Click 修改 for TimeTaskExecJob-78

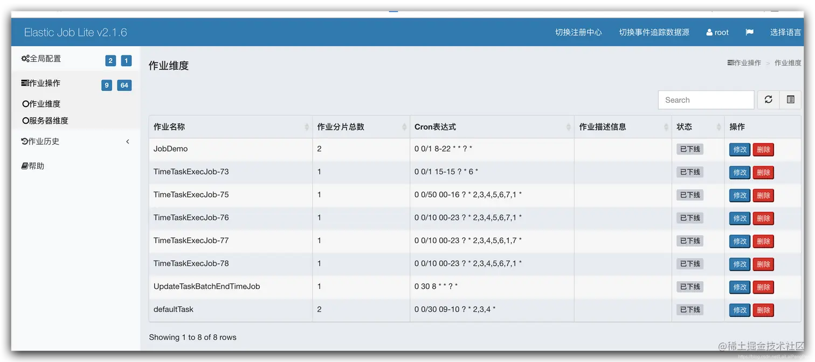click(740, 264)
